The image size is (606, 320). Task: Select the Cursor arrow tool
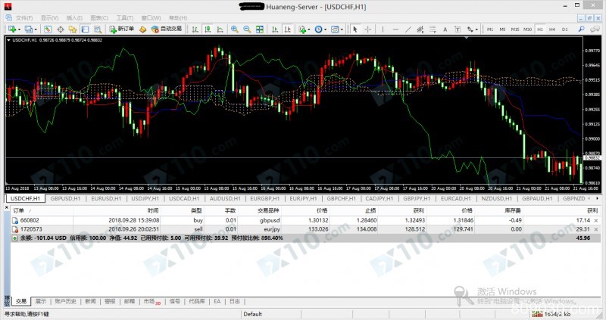pos(355,30)
